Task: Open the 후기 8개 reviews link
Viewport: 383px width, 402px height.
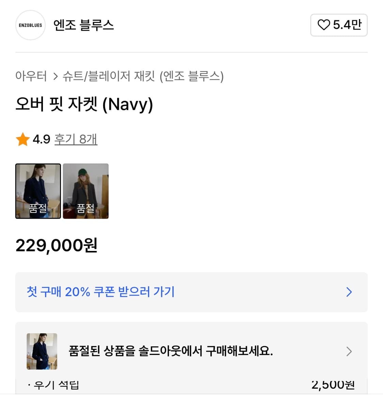Action: pyautogui.click(x=76, y=139)
